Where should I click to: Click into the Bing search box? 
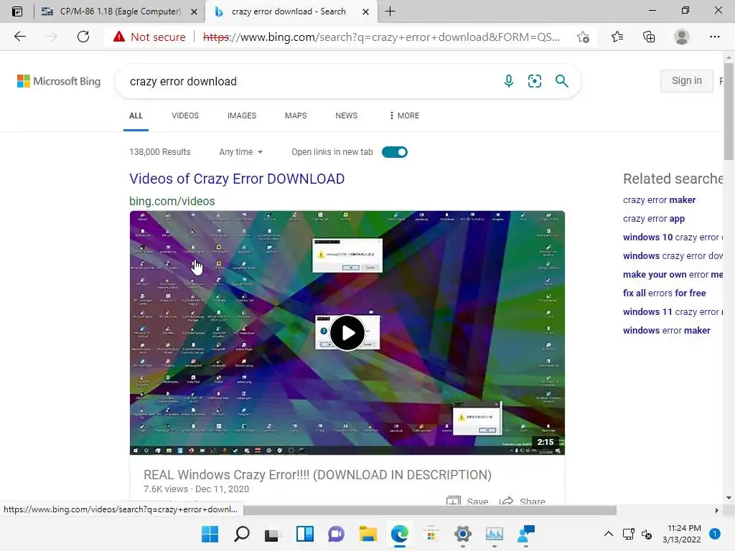[x=309, y=81]
